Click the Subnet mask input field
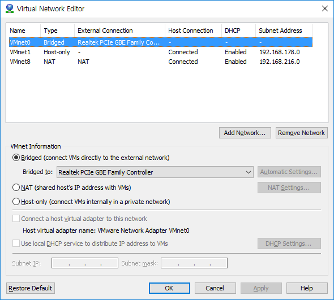 tap(194, 263)
